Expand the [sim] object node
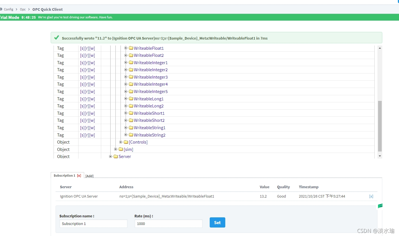Image resolution: width=399 pixels, height=236 pixels. 116,149
